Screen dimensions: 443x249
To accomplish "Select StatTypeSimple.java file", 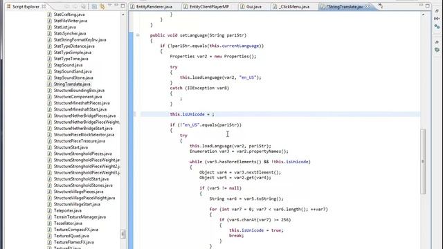I will [72, 53].
